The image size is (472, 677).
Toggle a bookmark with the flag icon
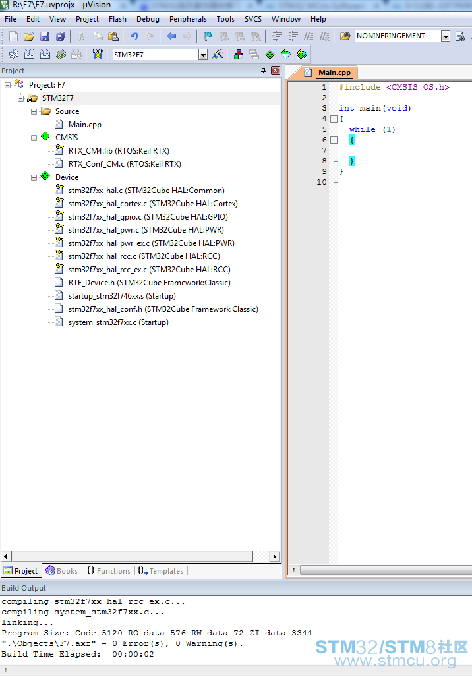(208, 36)
